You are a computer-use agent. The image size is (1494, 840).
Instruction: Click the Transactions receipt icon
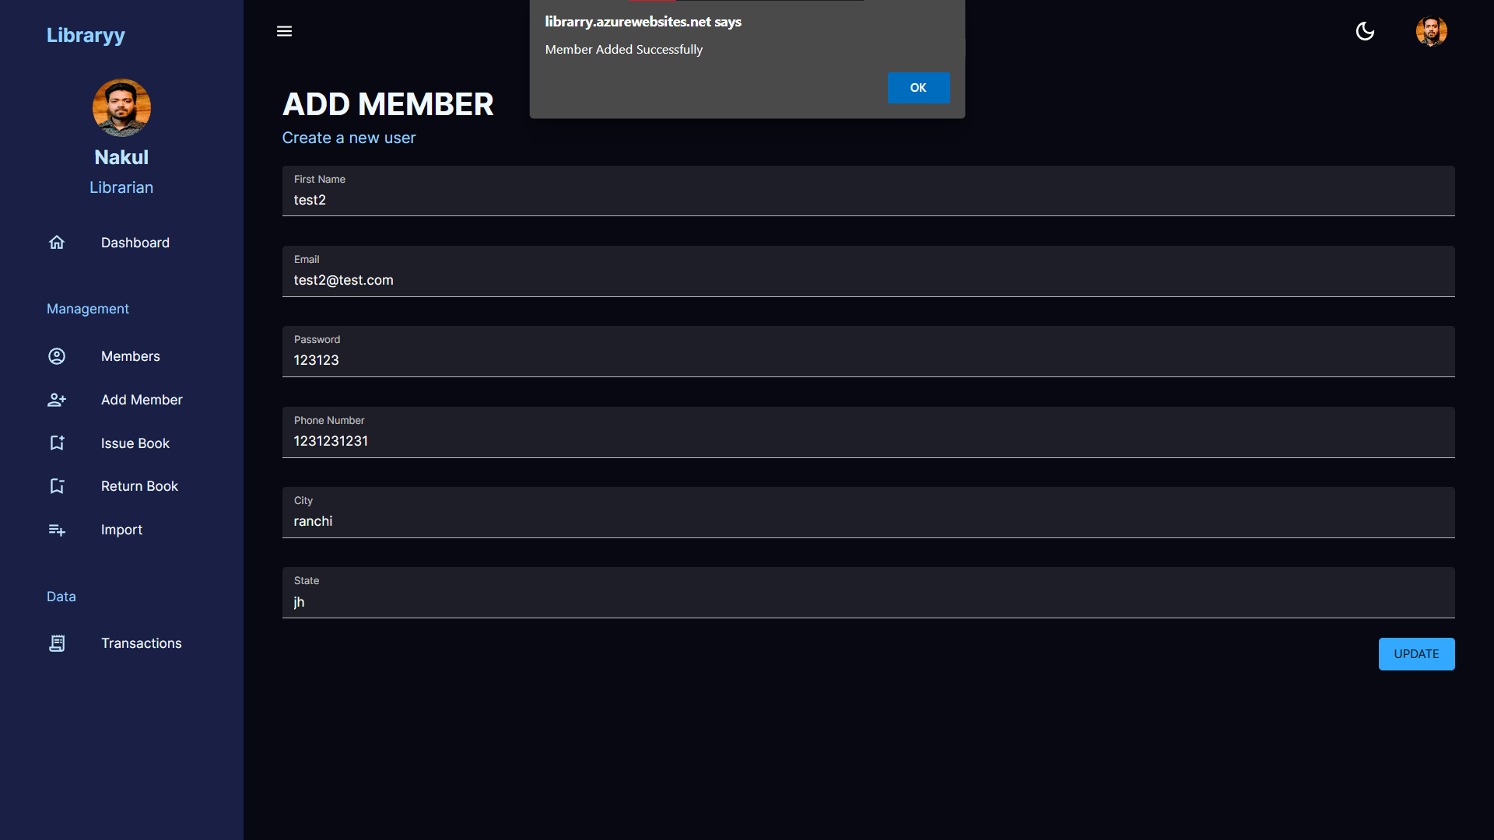point(57,643)
